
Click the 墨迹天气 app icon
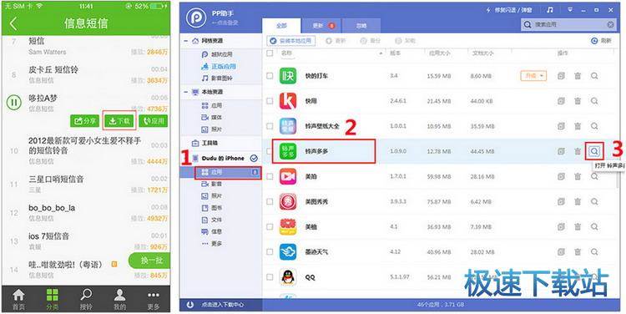tap(287, 252)
